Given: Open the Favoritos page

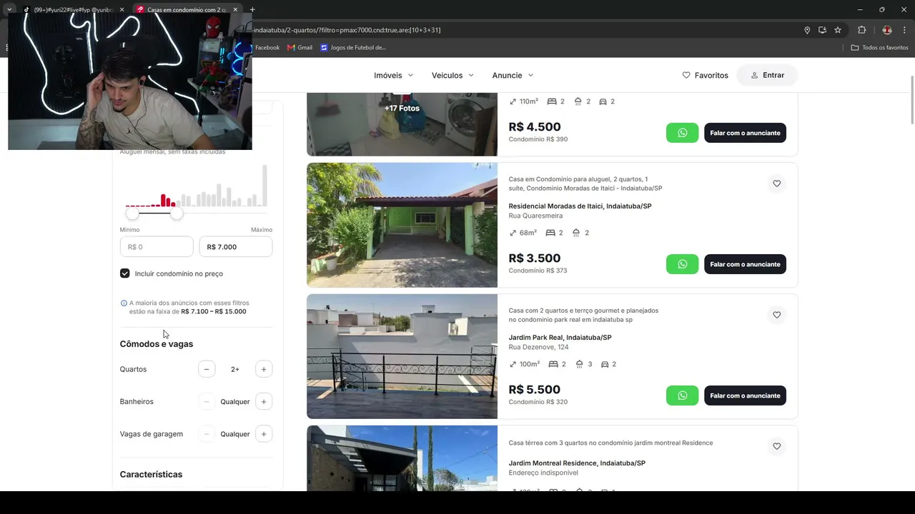Looking at the screenshot, I should 706,75.
